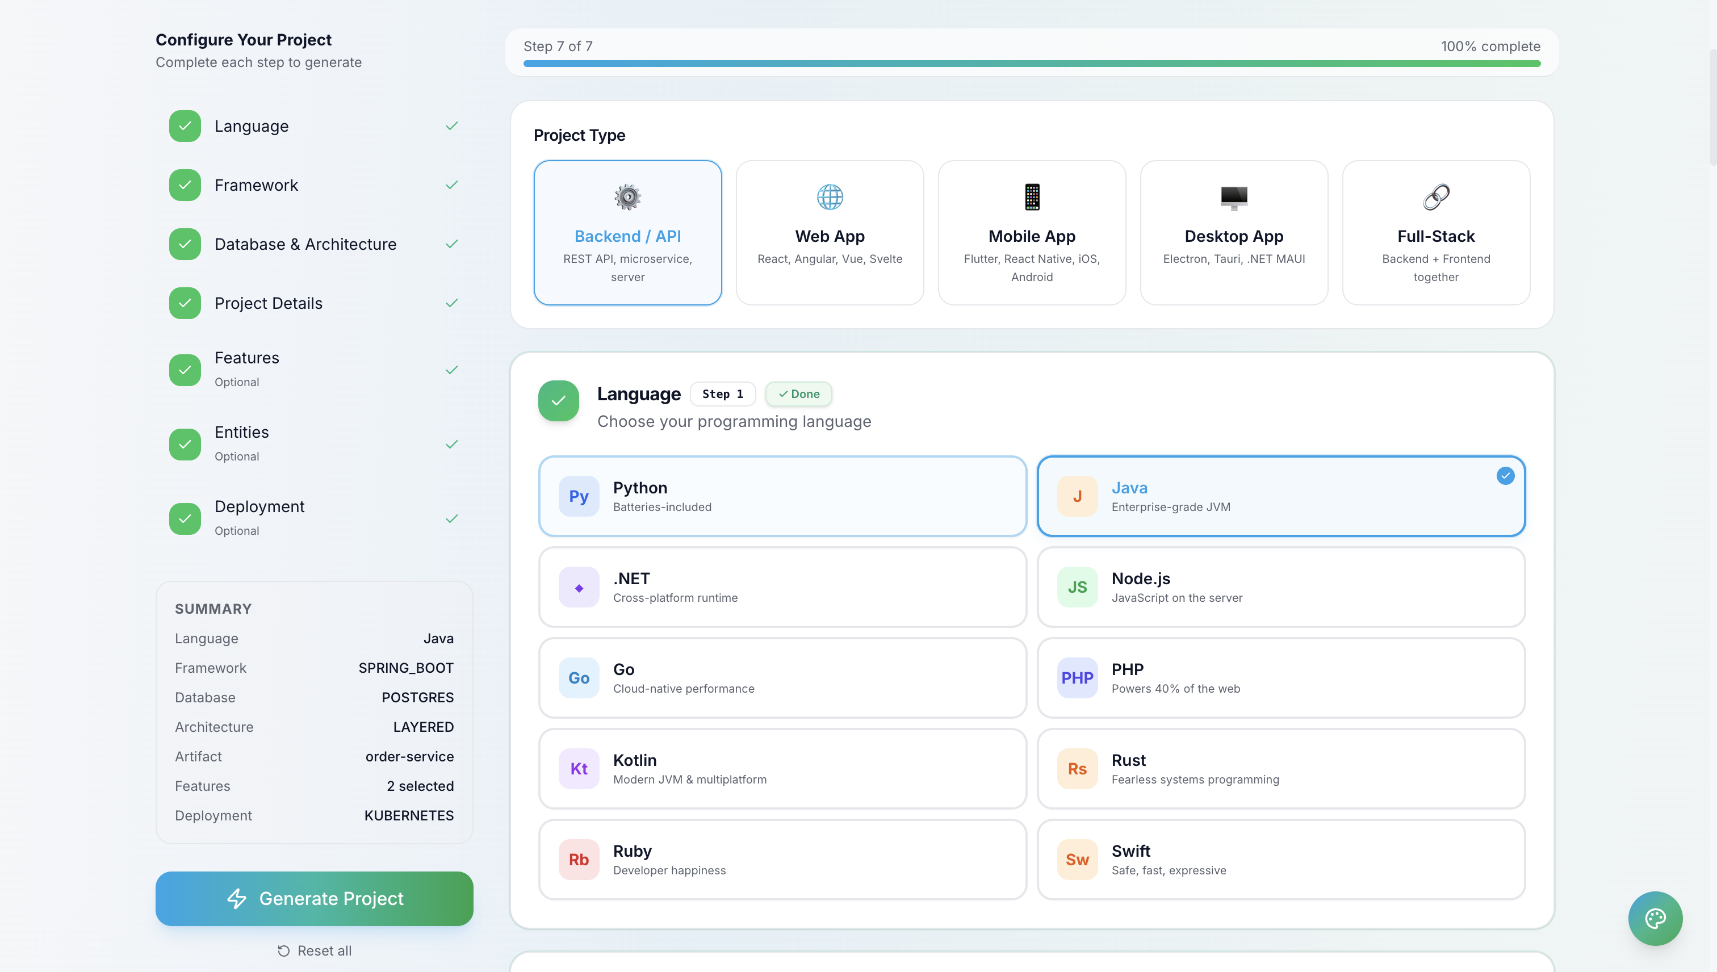Click the 'Step 1' badge in Language header
Screen dimensions: 1717x972
click(x=722, y=394)
